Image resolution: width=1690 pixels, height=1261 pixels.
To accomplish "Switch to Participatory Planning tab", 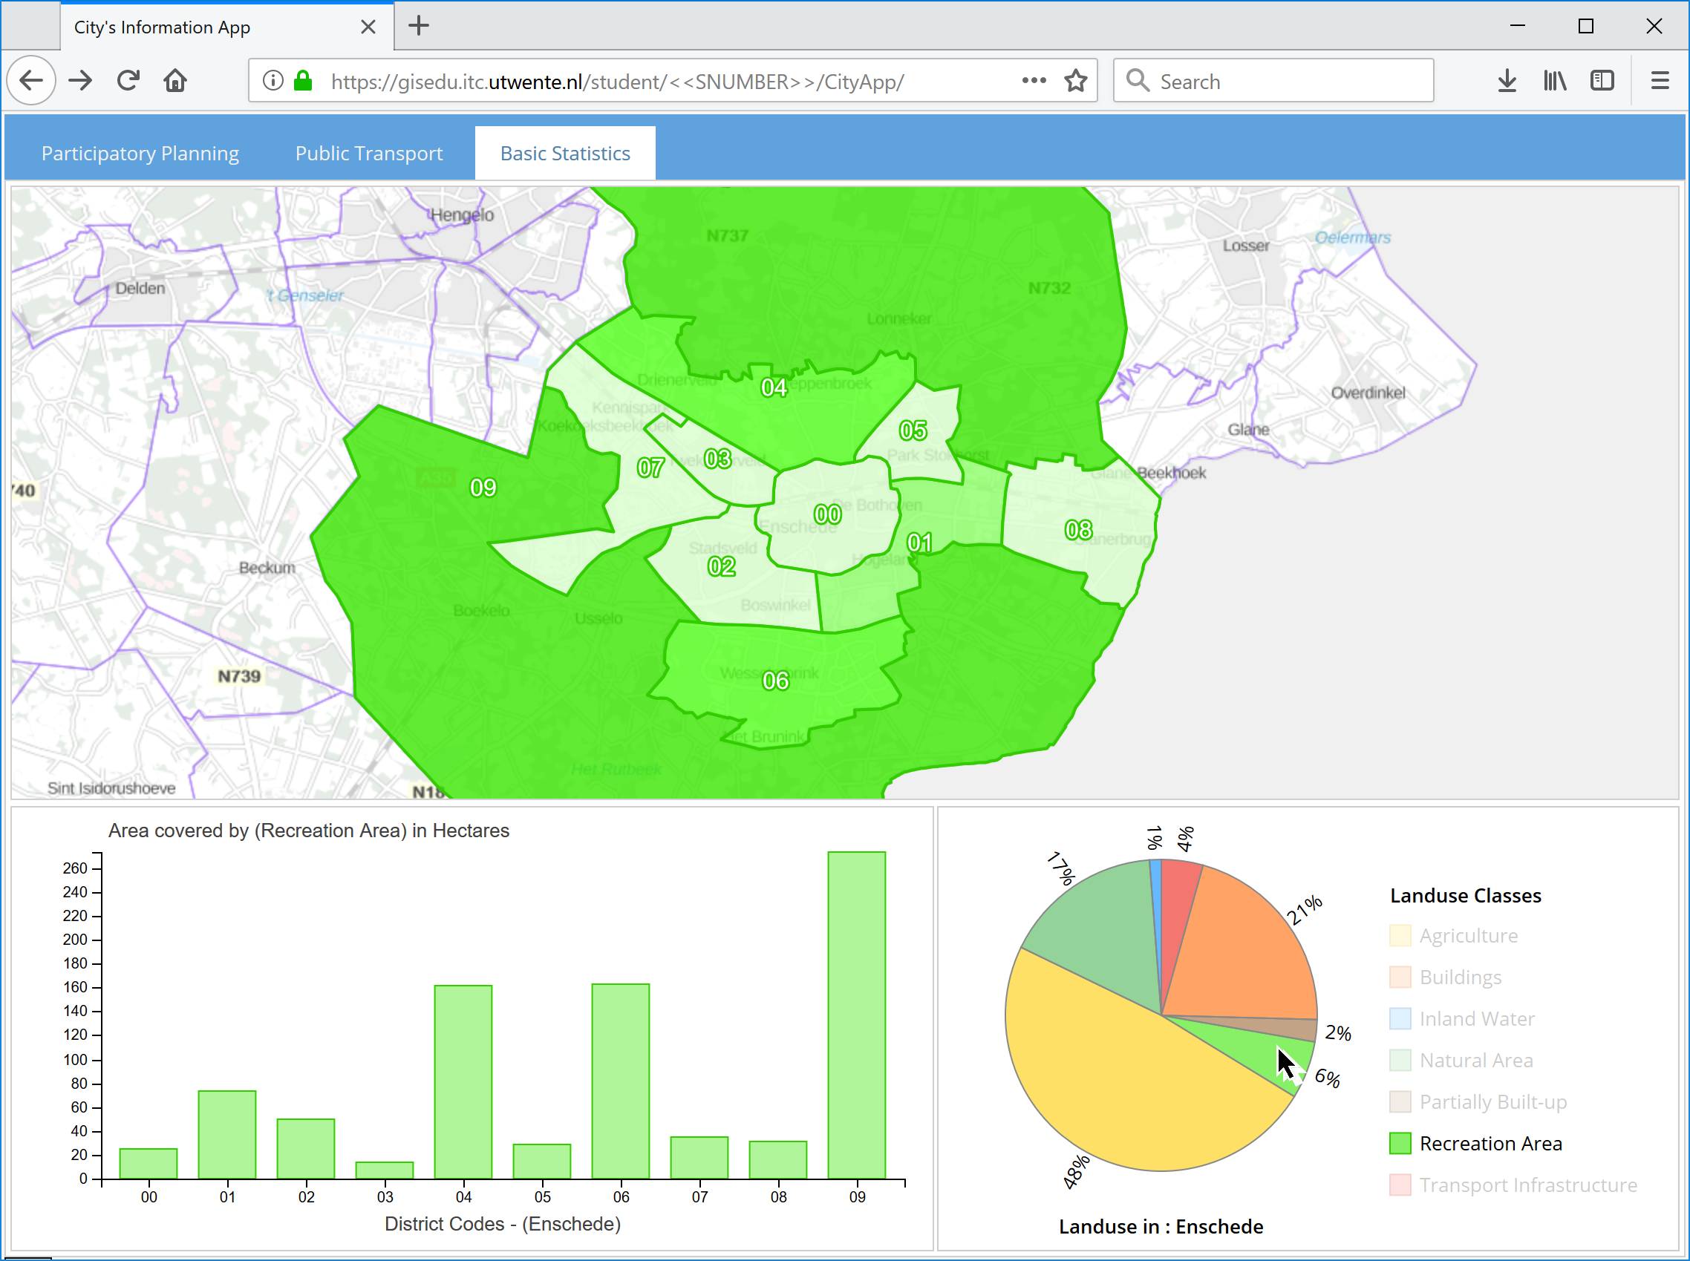I will click(x=140, y=154).
